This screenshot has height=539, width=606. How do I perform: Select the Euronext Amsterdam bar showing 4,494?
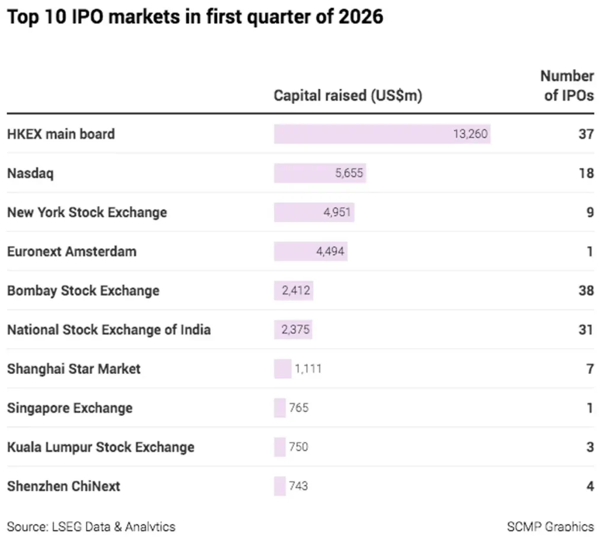(x=310, y=251)
